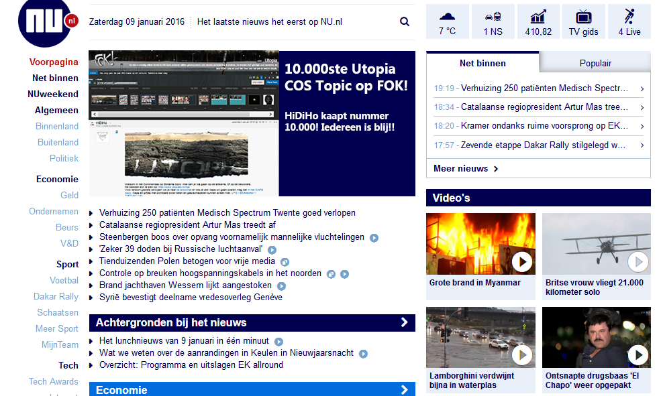
Task: Click Grote brand in Myanmar caption
Action: click(x=474, y=283)
